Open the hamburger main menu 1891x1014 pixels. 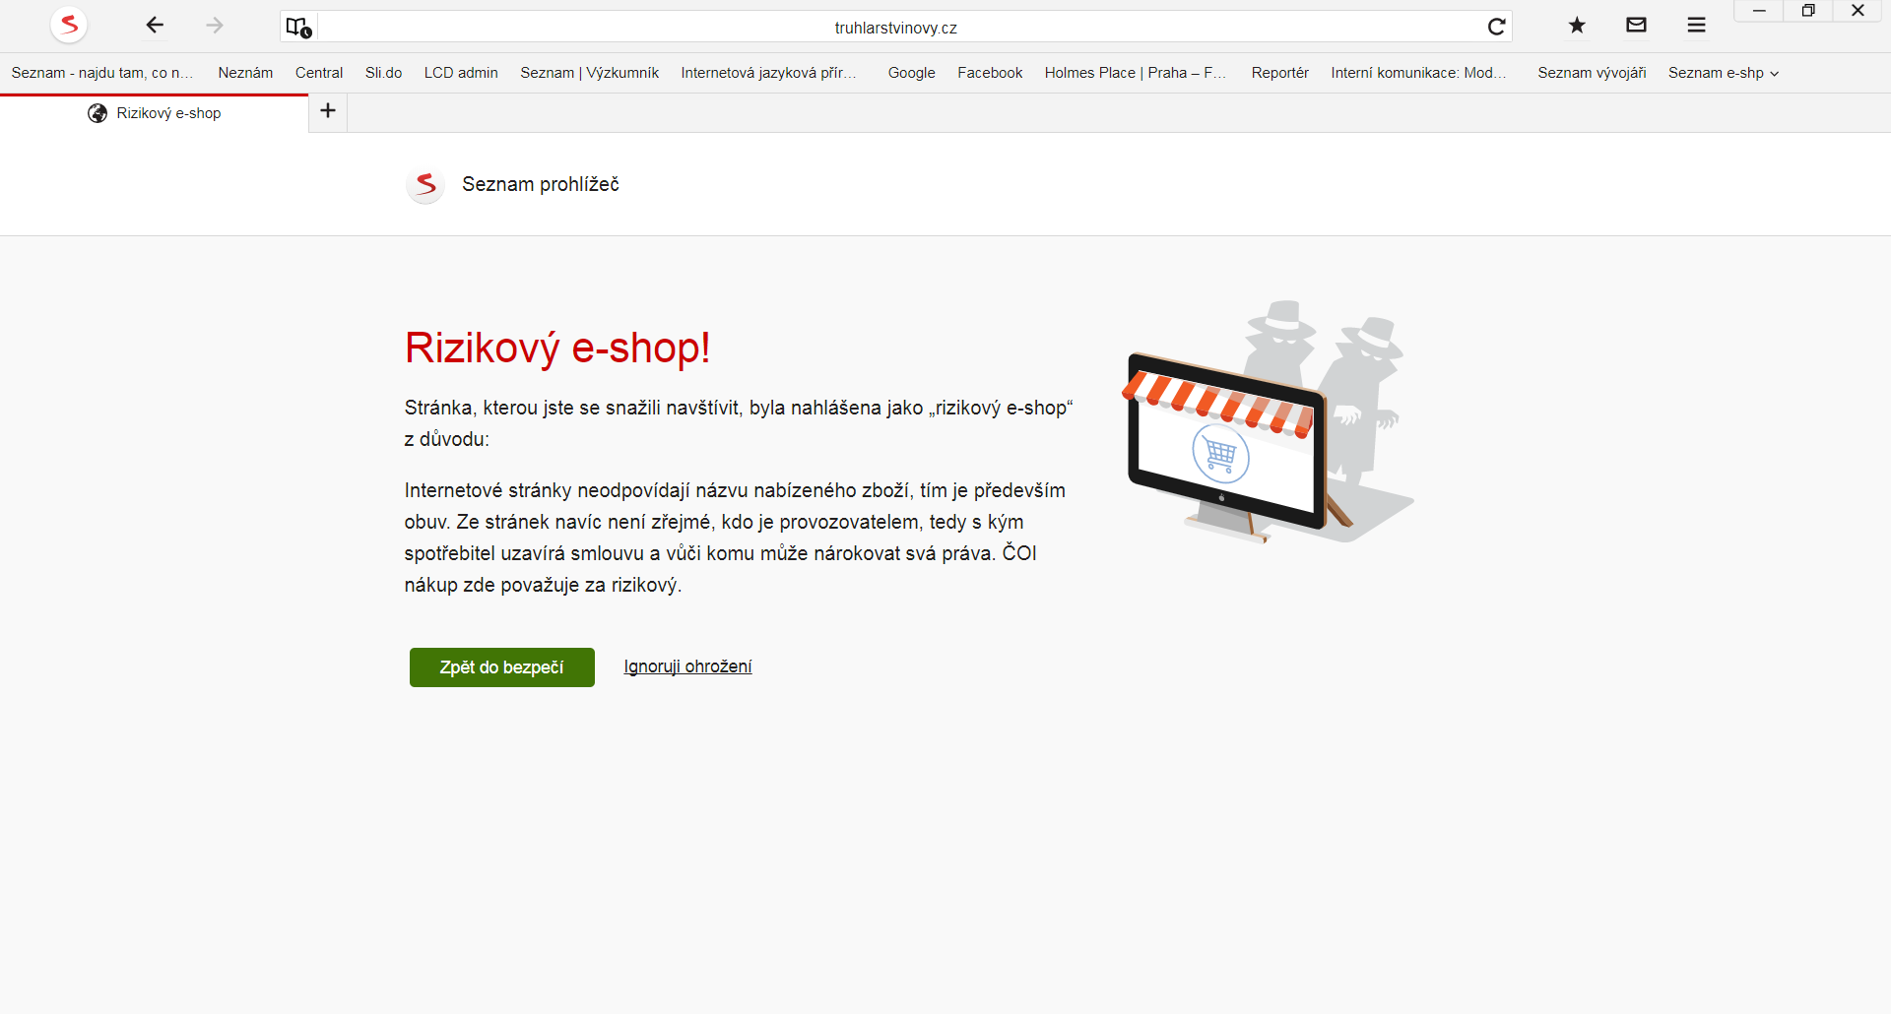(1696, 26)
